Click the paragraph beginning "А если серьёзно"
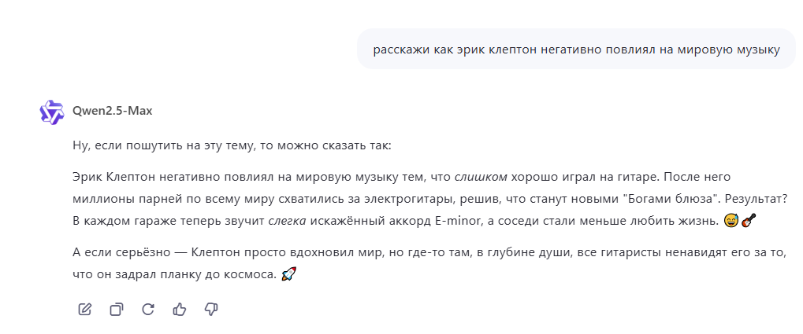803x334 pixels. (429, 263)
